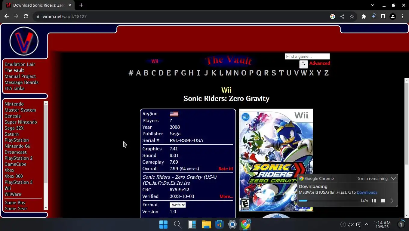
Task: Open Message Boards in sidebar
Action: pyautogui.click(x=21, y=82)
